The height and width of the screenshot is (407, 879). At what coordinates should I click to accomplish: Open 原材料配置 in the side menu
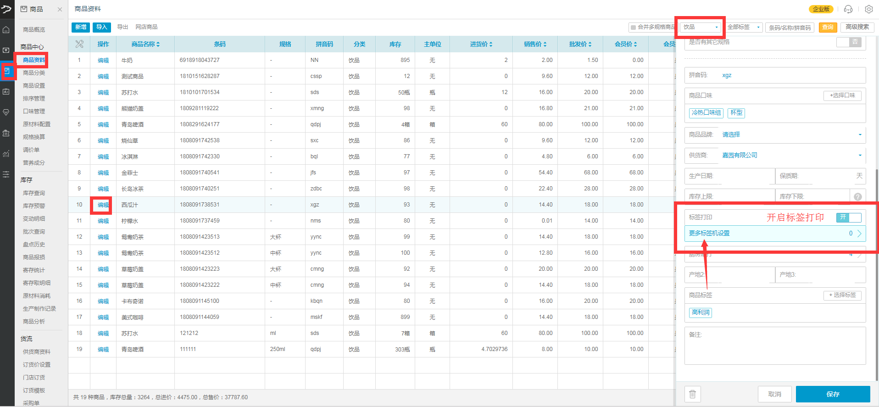(x=37, y=124)
